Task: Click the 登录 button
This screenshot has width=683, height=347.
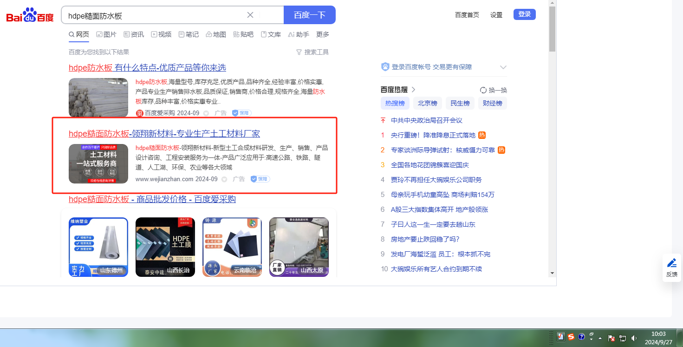Action: [525, 14]
